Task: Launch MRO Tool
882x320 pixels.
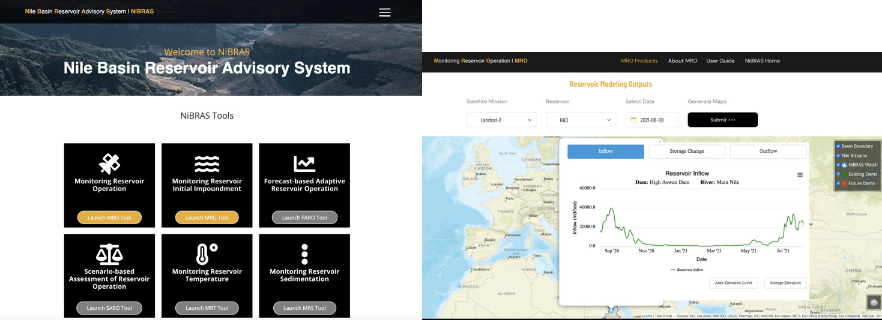Action: 109,218
